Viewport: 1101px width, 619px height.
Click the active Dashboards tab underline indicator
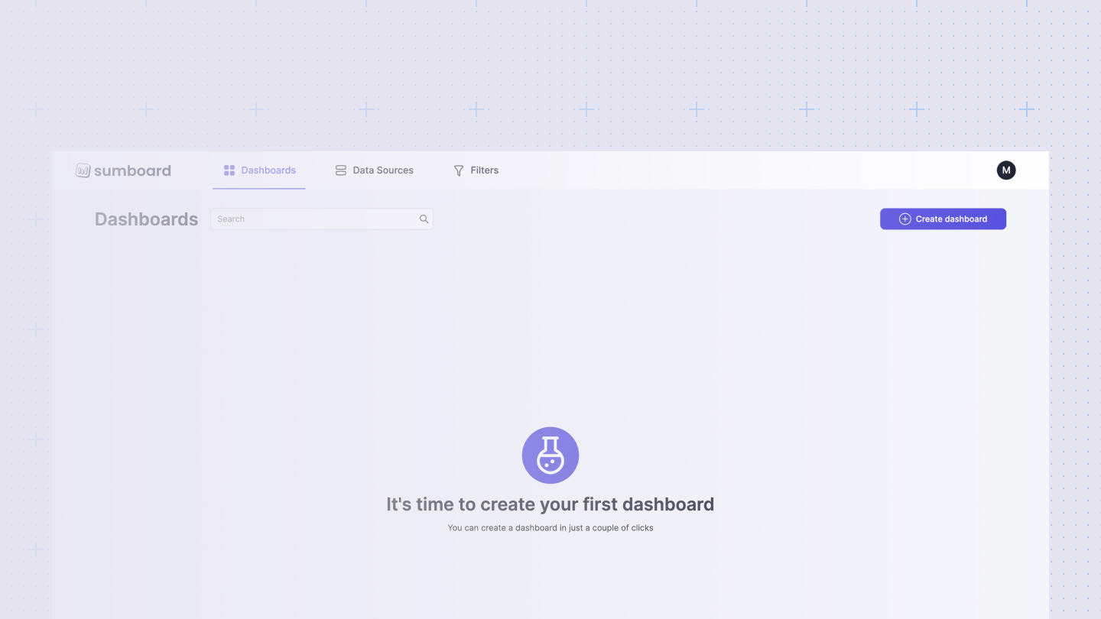coord(259,187)
